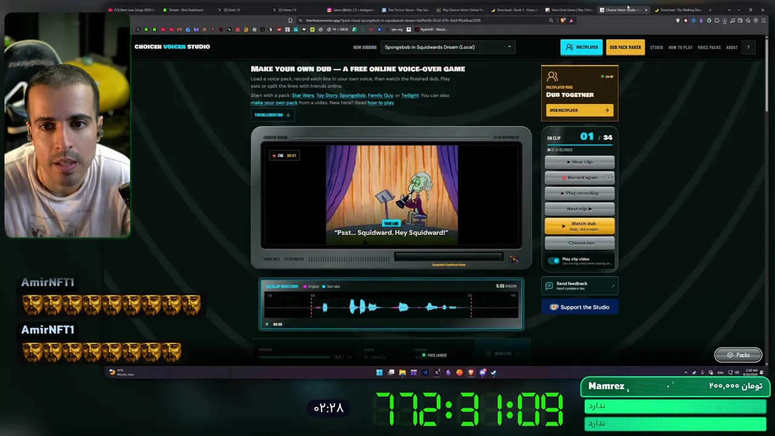Open the Family Guy pack link
Image resolution: width=775 pixels, height=436 pixels.
click(x=380, y=95)
